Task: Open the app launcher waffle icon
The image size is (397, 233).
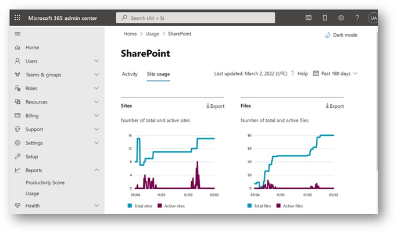Action: point(17,18)
